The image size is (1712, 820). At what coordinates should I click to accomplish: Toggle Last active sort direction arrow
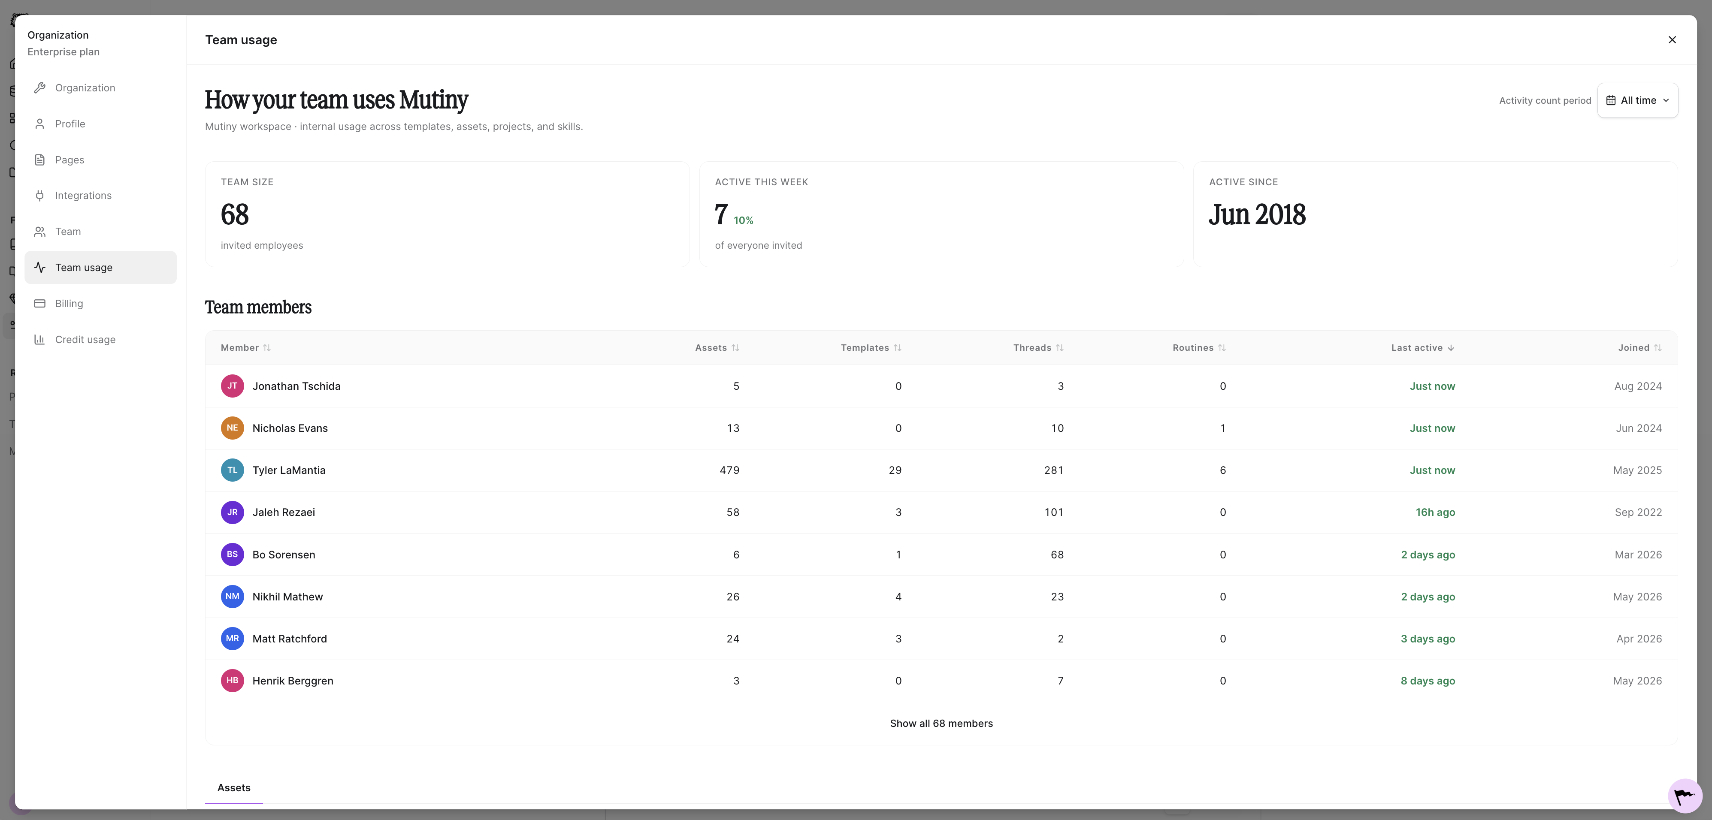pos(1451,347)
